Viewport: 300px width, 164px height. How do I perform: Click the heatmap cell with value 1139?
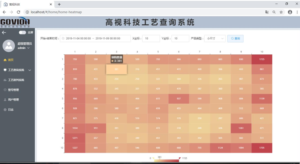pos(262,99)
